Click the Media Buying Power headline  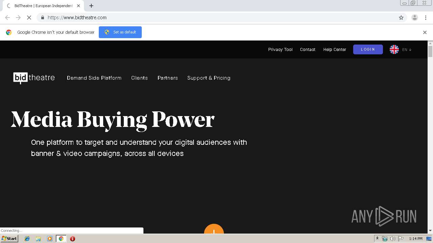click(113, 120)
